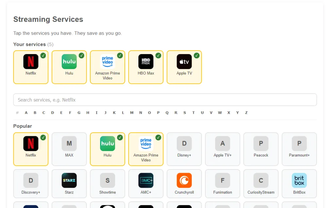The height and width of the screenshot is (208, 327).
Task: Click the Starz label text
Action: pos(69,192)
